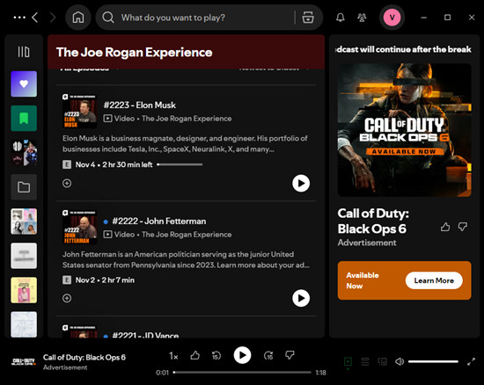Adjust the volume slider
The height and width of the screenshot is (385, 484).
(x=433, y=361)
